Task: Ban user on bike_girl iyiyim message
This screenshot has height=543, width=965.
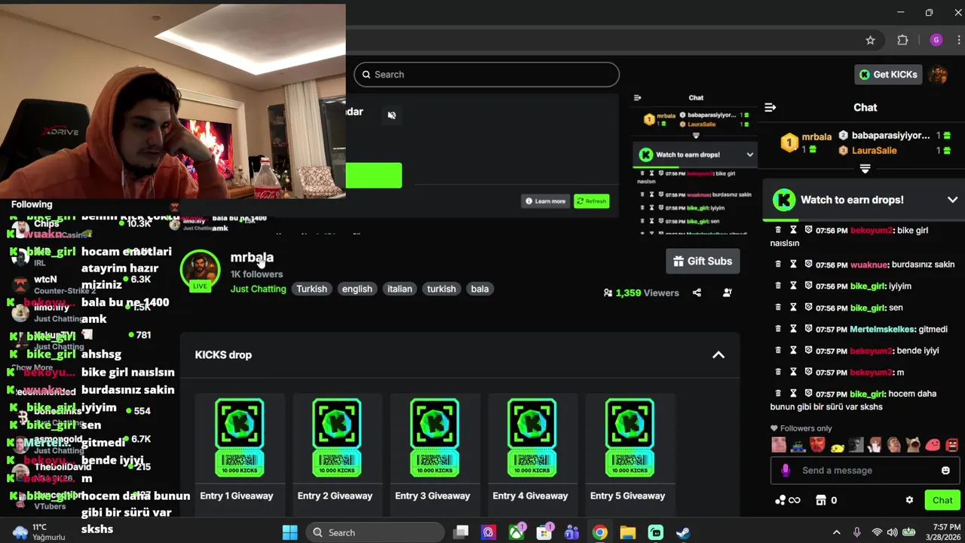Action: (x=808, y=286)
